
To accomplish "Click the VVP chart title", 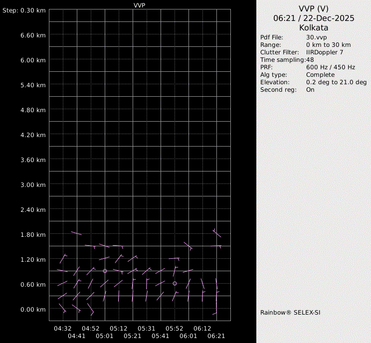I will pos(140,5).
